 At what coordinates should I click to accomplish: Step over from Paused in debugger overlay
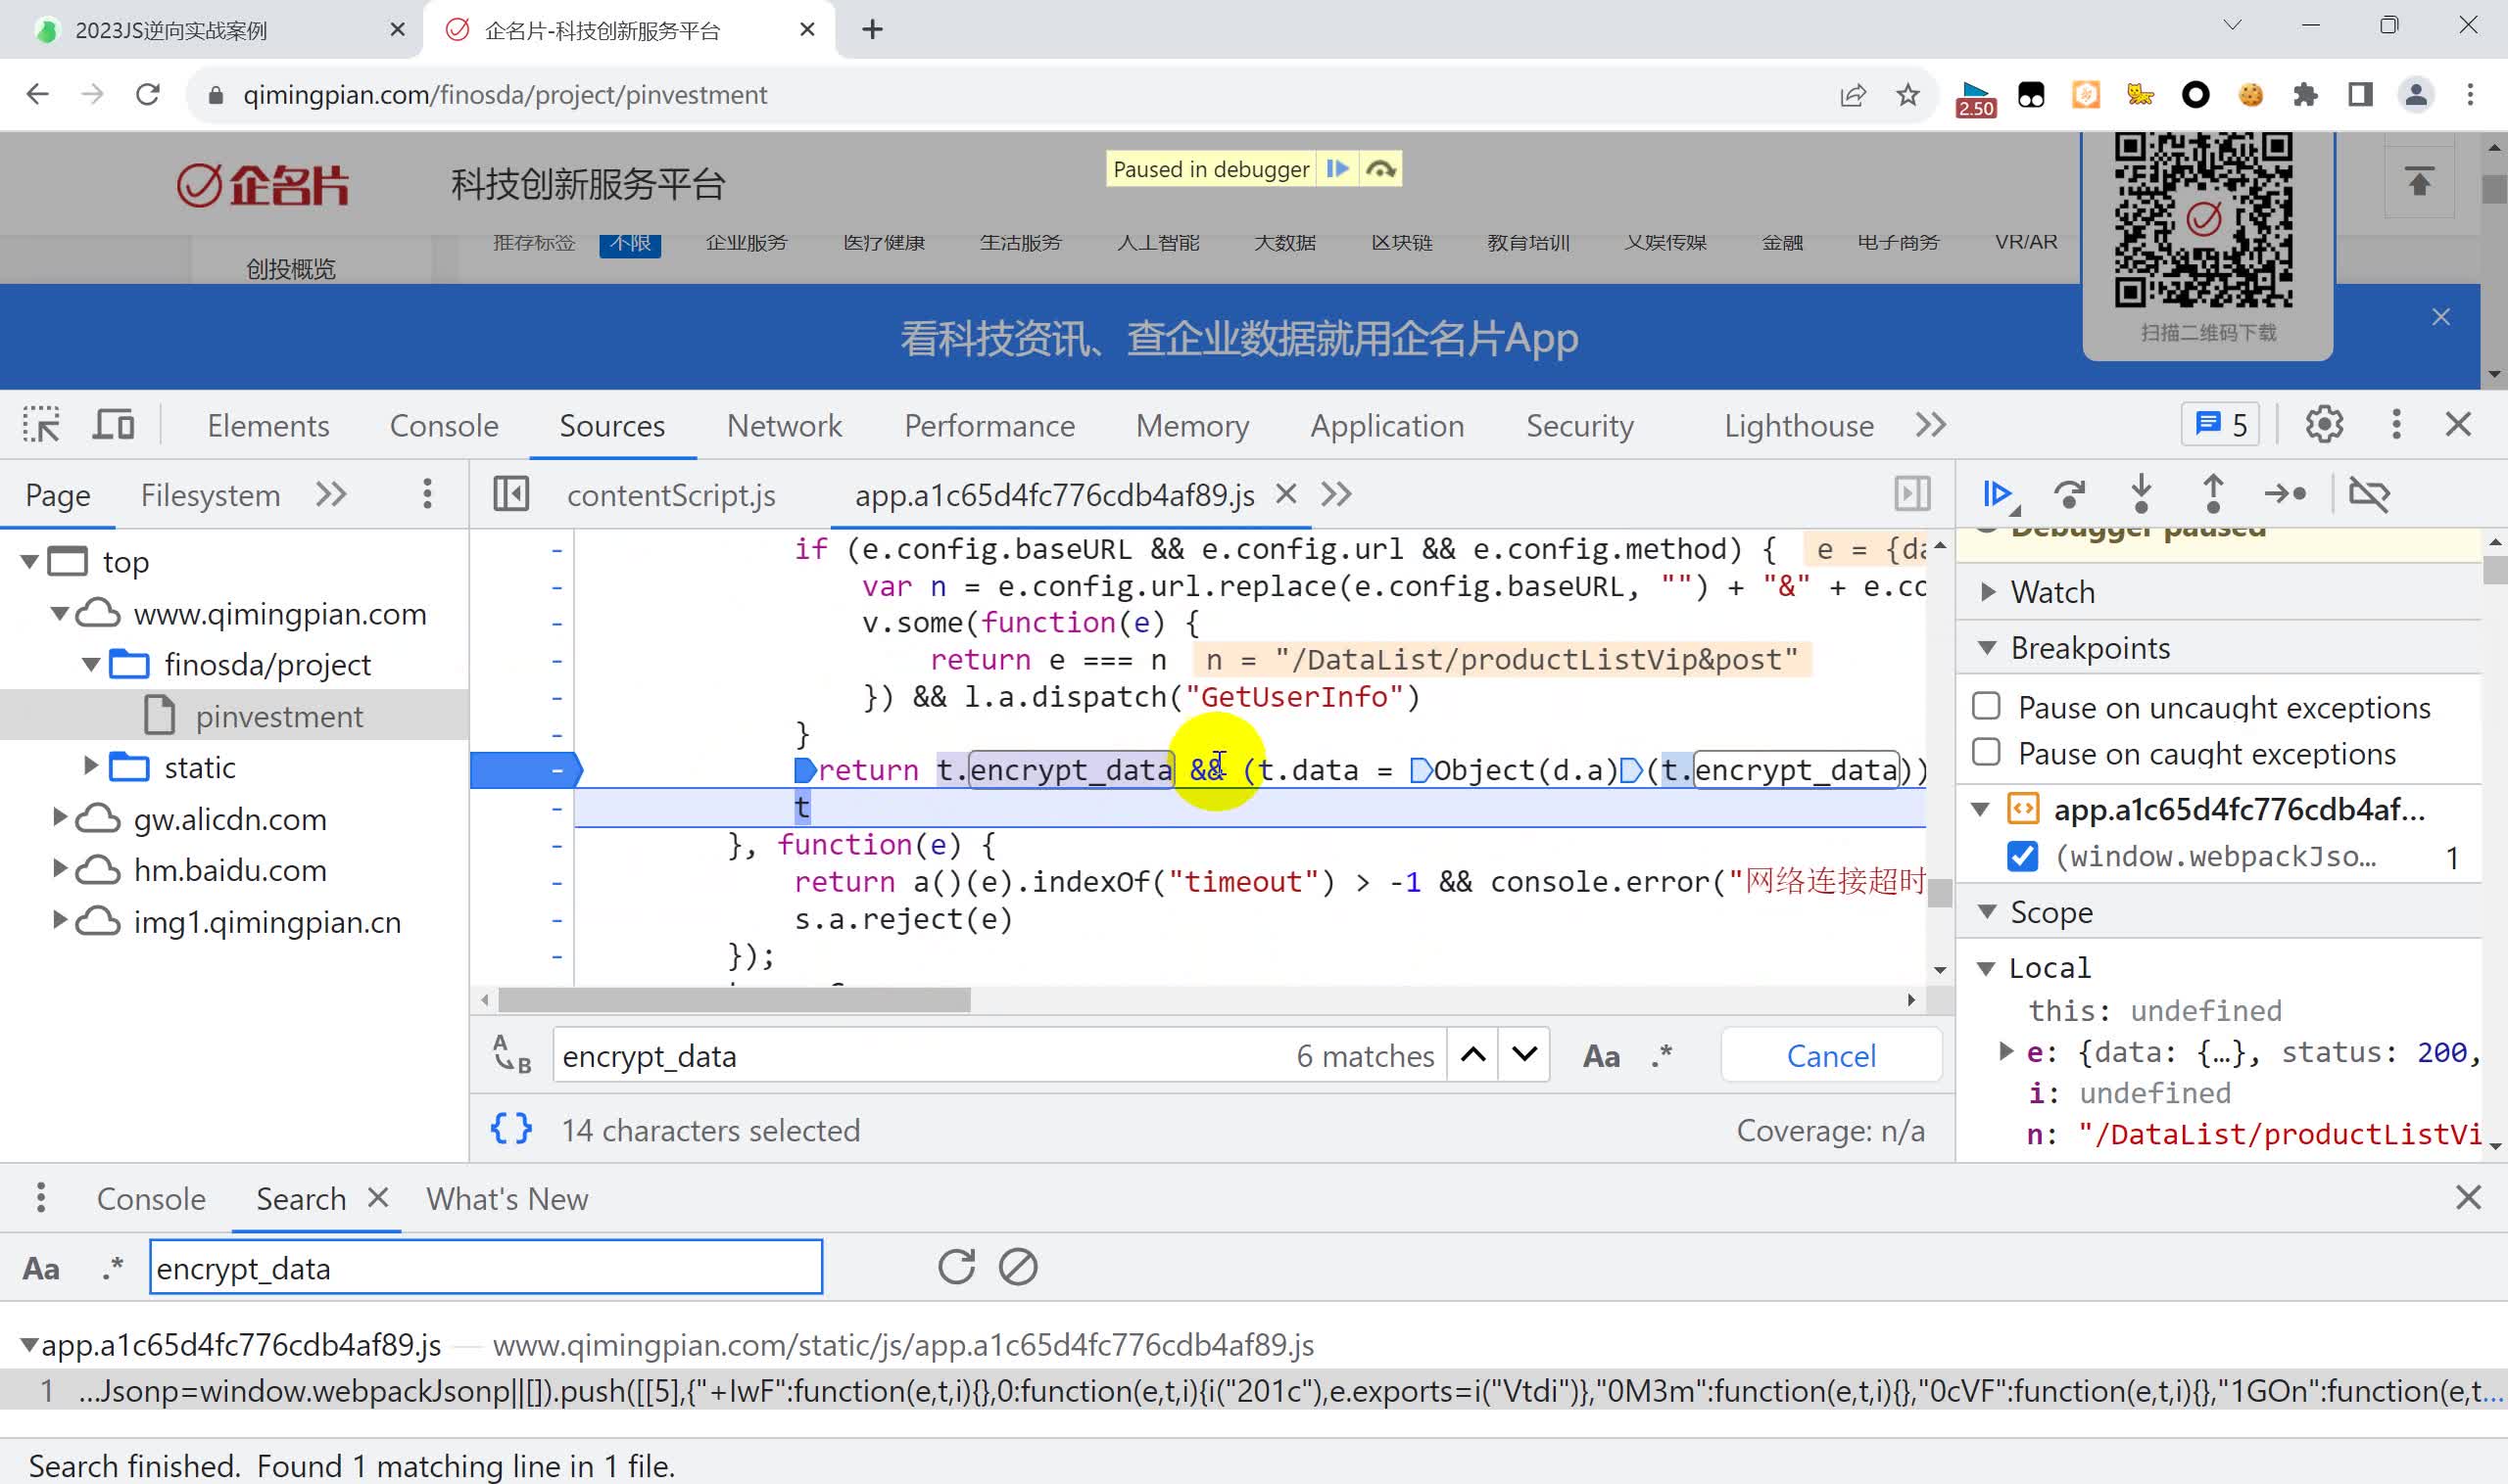(1381, 169)
